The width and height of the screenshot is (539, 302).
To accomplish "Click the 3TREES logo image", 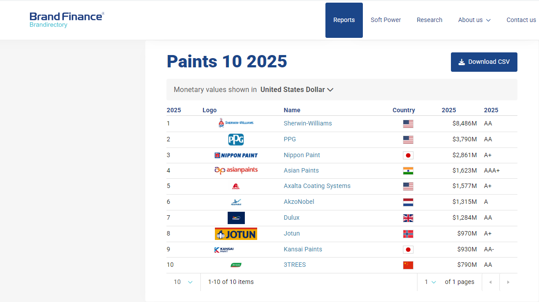I will pyautogui.click(x=236, y=265).
